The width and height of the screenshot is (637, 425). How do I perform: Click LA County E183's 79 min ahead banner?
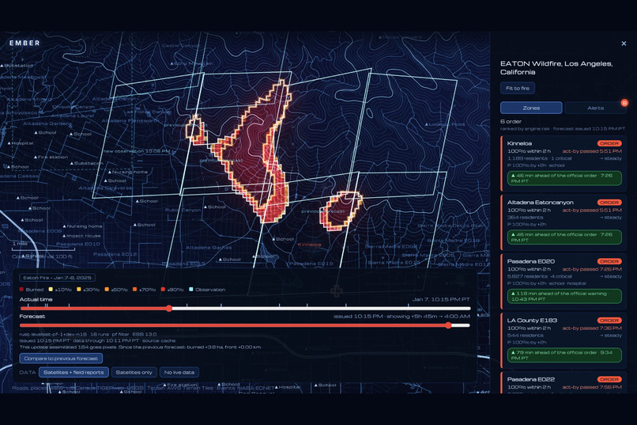[564, 355]
